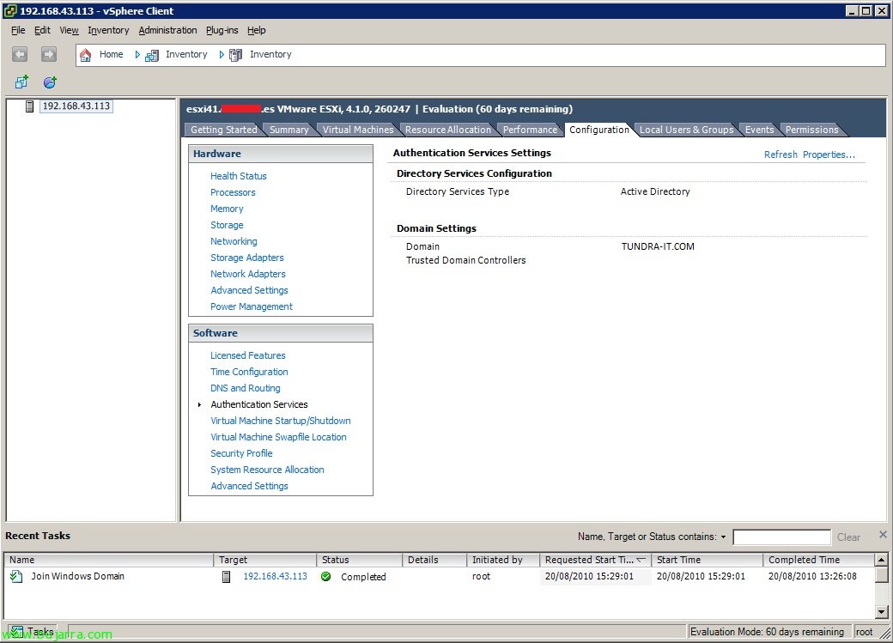893x643 pixels.
Task: Close the Recent Tasks panel with X
Action: coord(883,534)
